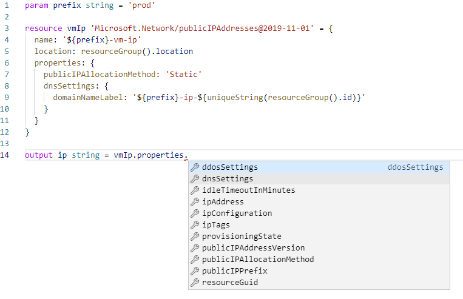Choose the dnsSettings completion suggestion
The width and height of the screenshot is (463, 299).
[228, 179]
